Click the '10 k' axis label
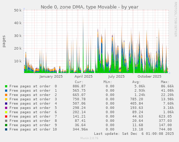 pyautogui.click(x=18, y=61)
